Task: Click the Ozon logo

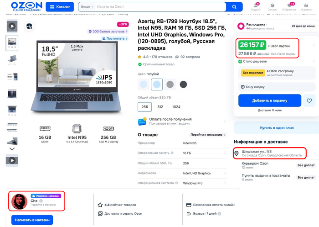Action: [26, 6]
